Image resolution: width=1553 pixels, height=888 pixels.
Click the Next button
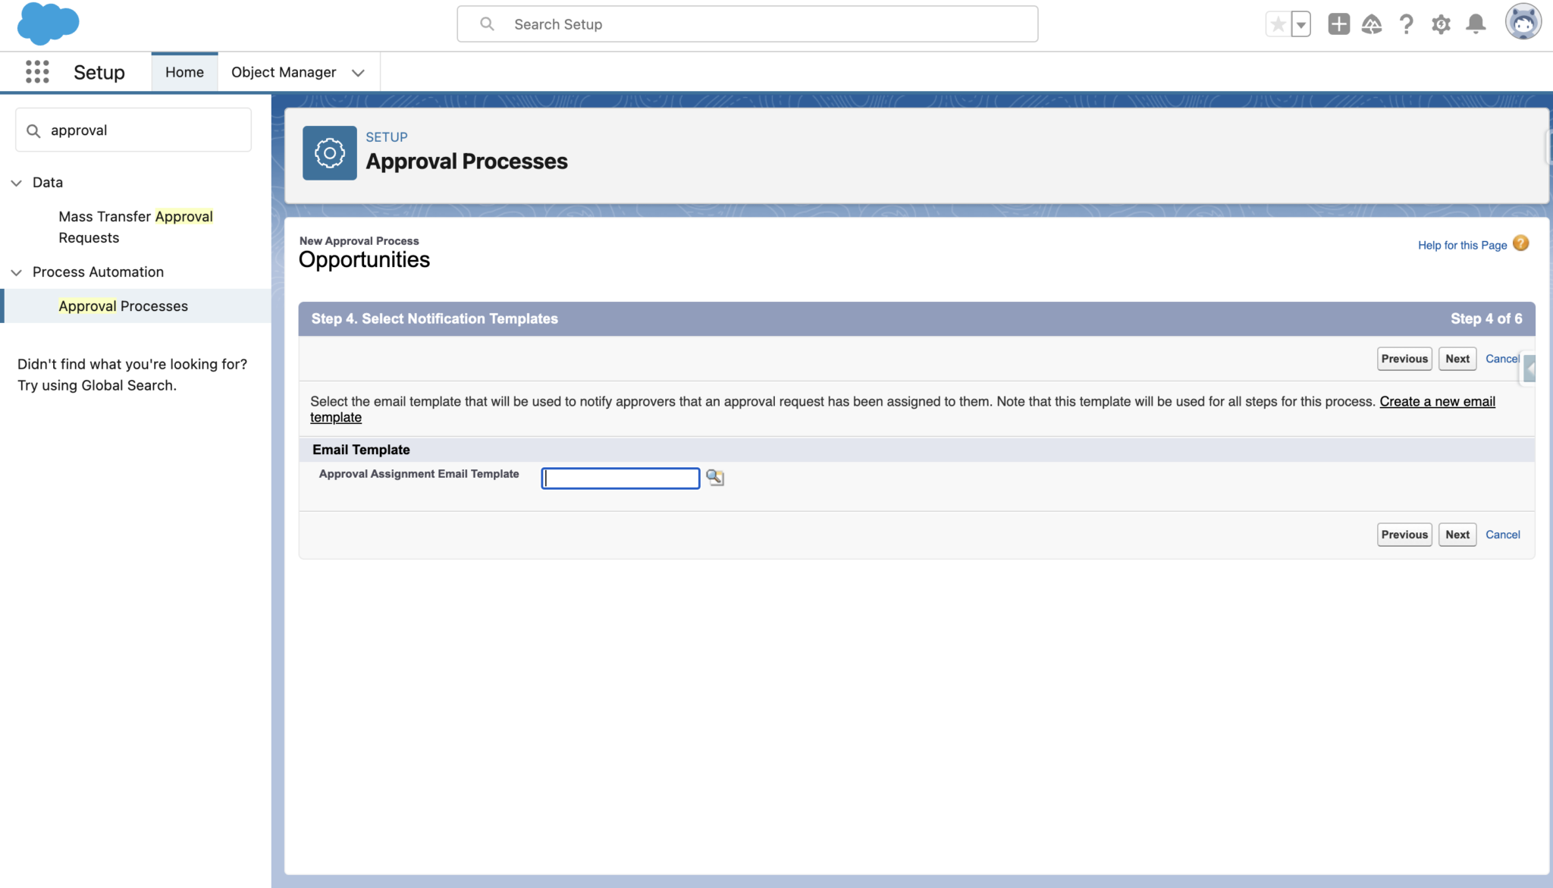1456,358
